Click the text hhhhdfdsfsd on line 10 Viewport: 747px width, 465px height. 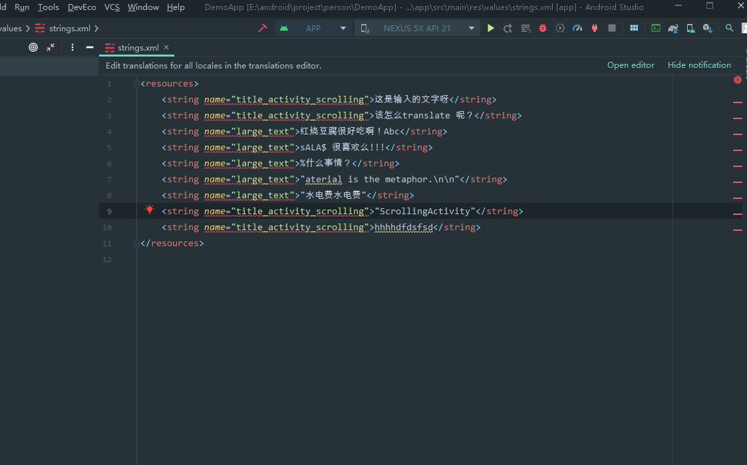(404, 228)
